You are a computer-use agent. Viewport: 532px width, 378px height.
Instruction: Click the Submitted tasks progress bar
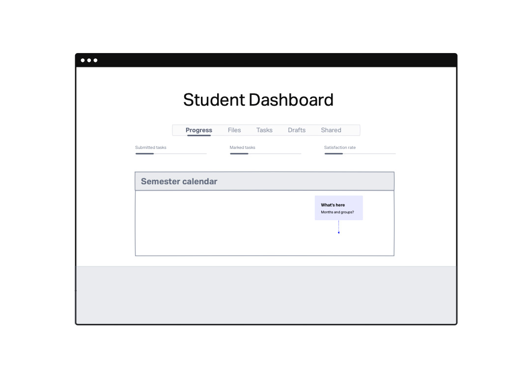pos(171,154)
